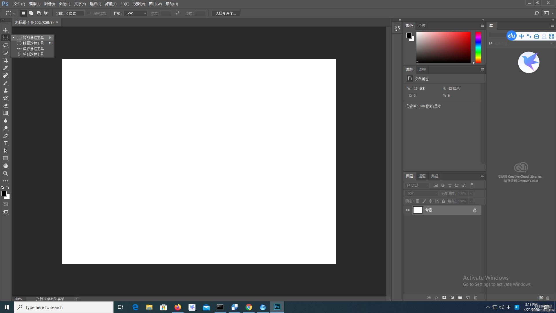Open the Edit Toolbar three-dots menu
The height and width of the screenshot is (313, 556).
(x=6, y=181)
